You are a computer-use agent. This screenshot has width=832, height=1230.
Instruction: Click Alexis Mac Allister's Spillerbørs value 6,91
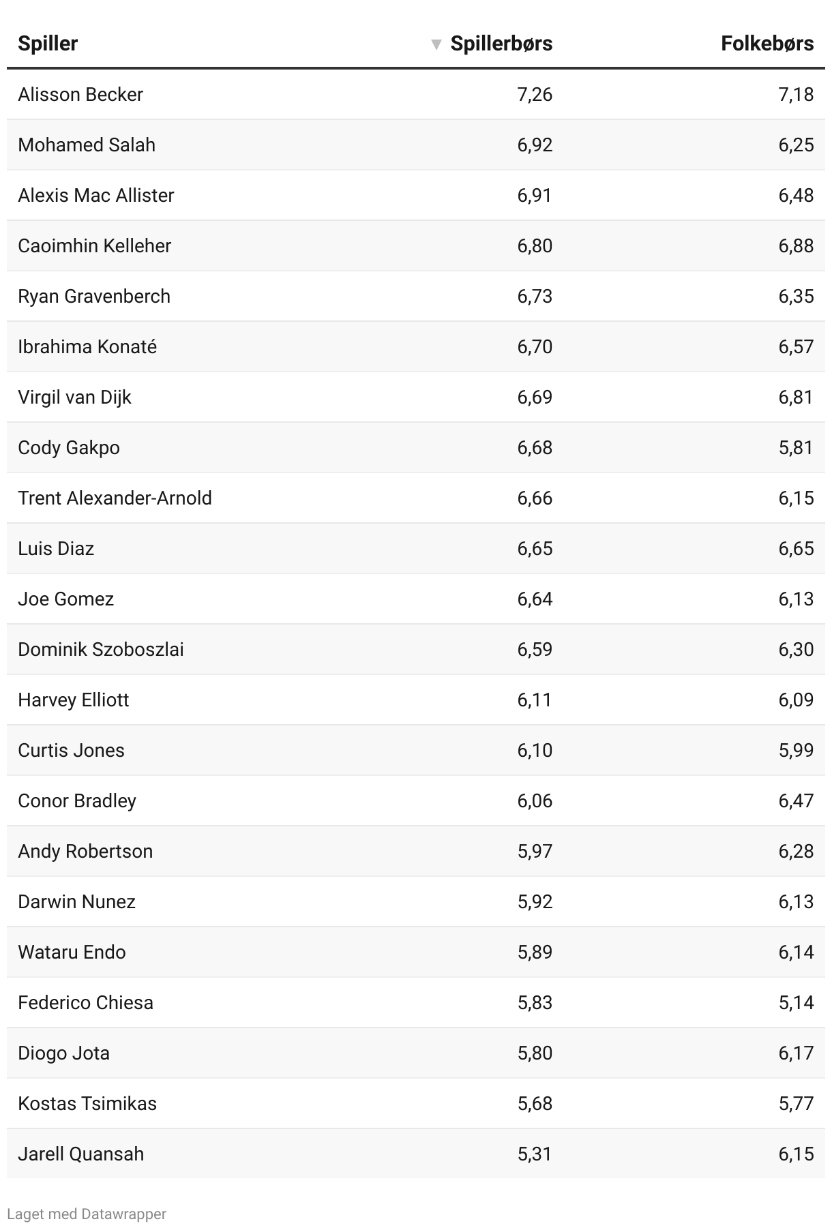coord(534,195)
